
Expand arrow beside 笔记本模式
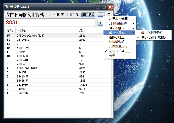133,28
